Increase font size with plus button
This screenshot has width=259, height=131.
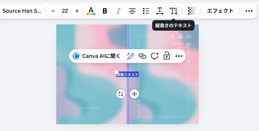[x=77, y=11]
